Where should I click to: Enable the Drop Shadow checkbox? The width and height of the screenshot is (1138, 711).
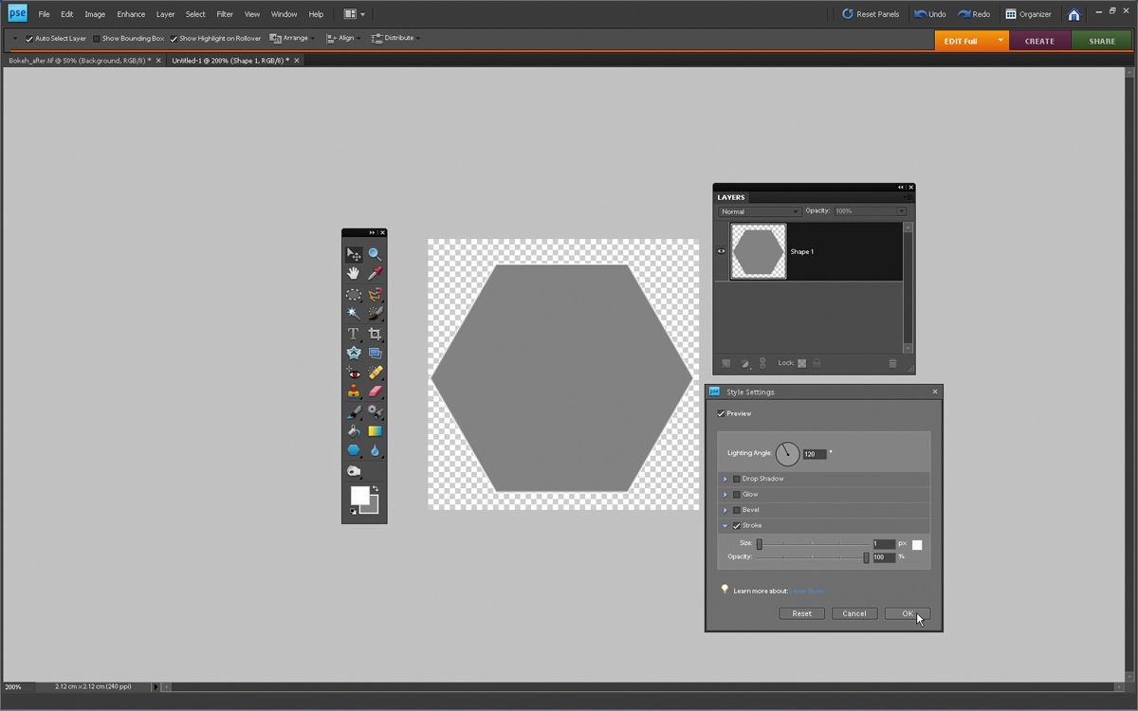pyautogui.click(x=737, y=479)
